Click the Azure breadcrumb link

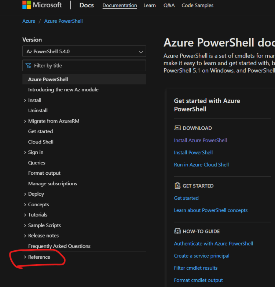(29, 21)
